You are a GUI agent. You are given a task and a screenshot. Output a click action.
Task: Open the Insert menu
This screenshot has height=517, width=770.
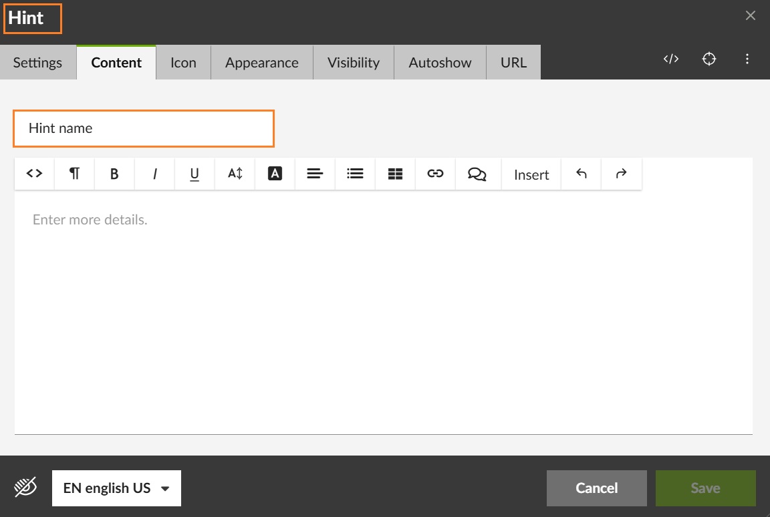click(x=531, y=174)
